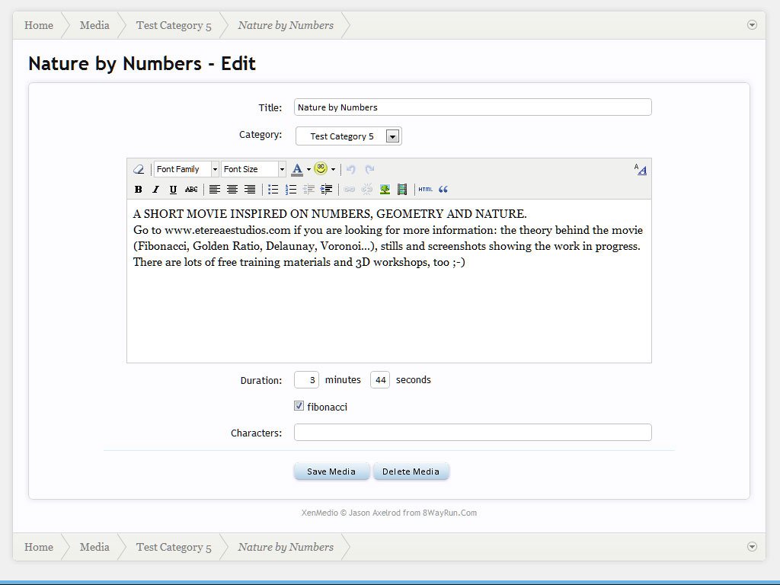Viewport: 780px width, 585px height.
Task: Click the insert media film icon
Action: (x=402, y=190)
